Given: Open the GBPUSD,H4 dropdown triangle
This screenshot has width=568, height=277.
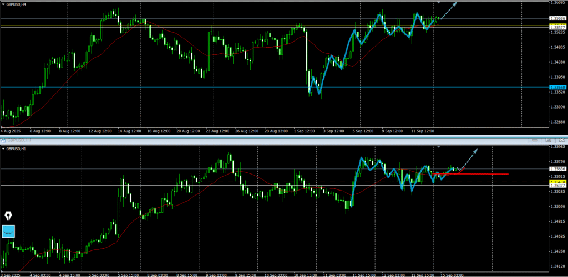Looking at the screenshot, I should [x=3, y=4].
